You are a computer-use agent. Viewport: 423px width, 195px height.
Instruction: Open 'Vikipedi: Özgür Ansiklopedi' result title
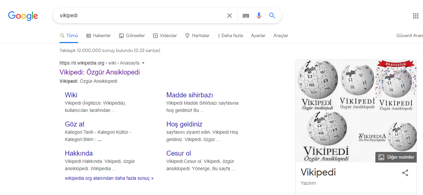[100, 72]
